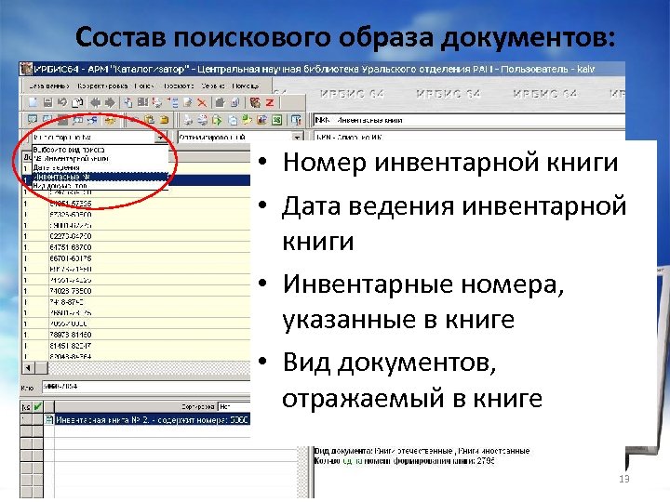
Task: Select result row 'Инвентарная книга № 2'
Action: pyautogui.click(x=152, y=420)
